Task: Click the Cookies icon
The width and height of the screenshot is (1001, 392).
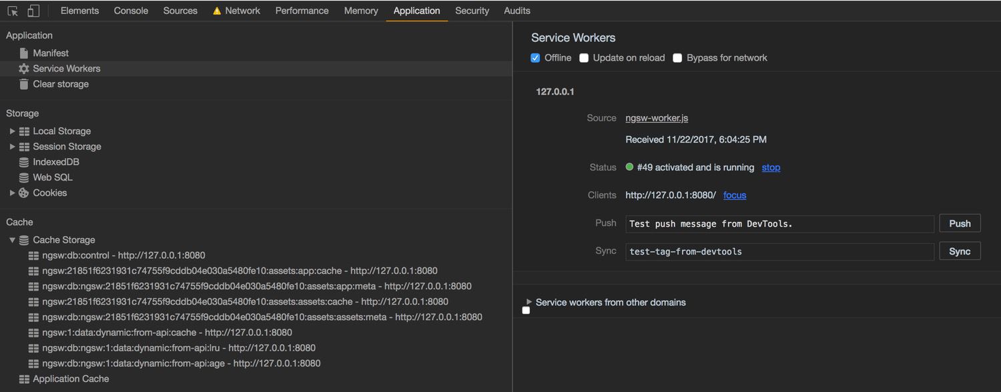Action: (24, 193)
